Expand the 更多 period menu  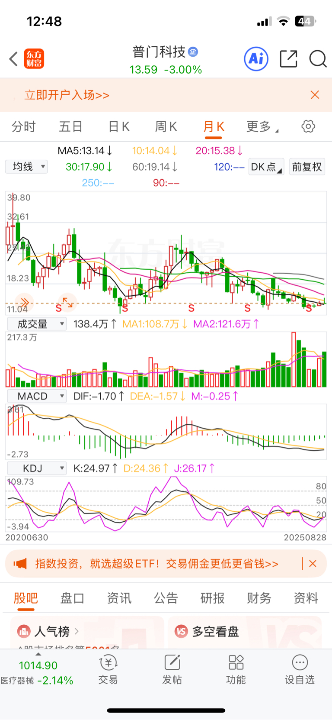[x=262, y=126]
